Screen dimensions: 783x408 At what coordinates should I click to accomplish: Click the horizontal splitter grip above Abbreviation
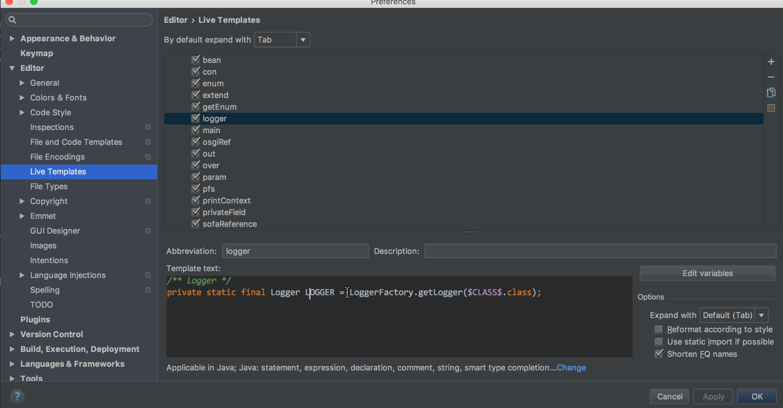click(x=471, y=232)
